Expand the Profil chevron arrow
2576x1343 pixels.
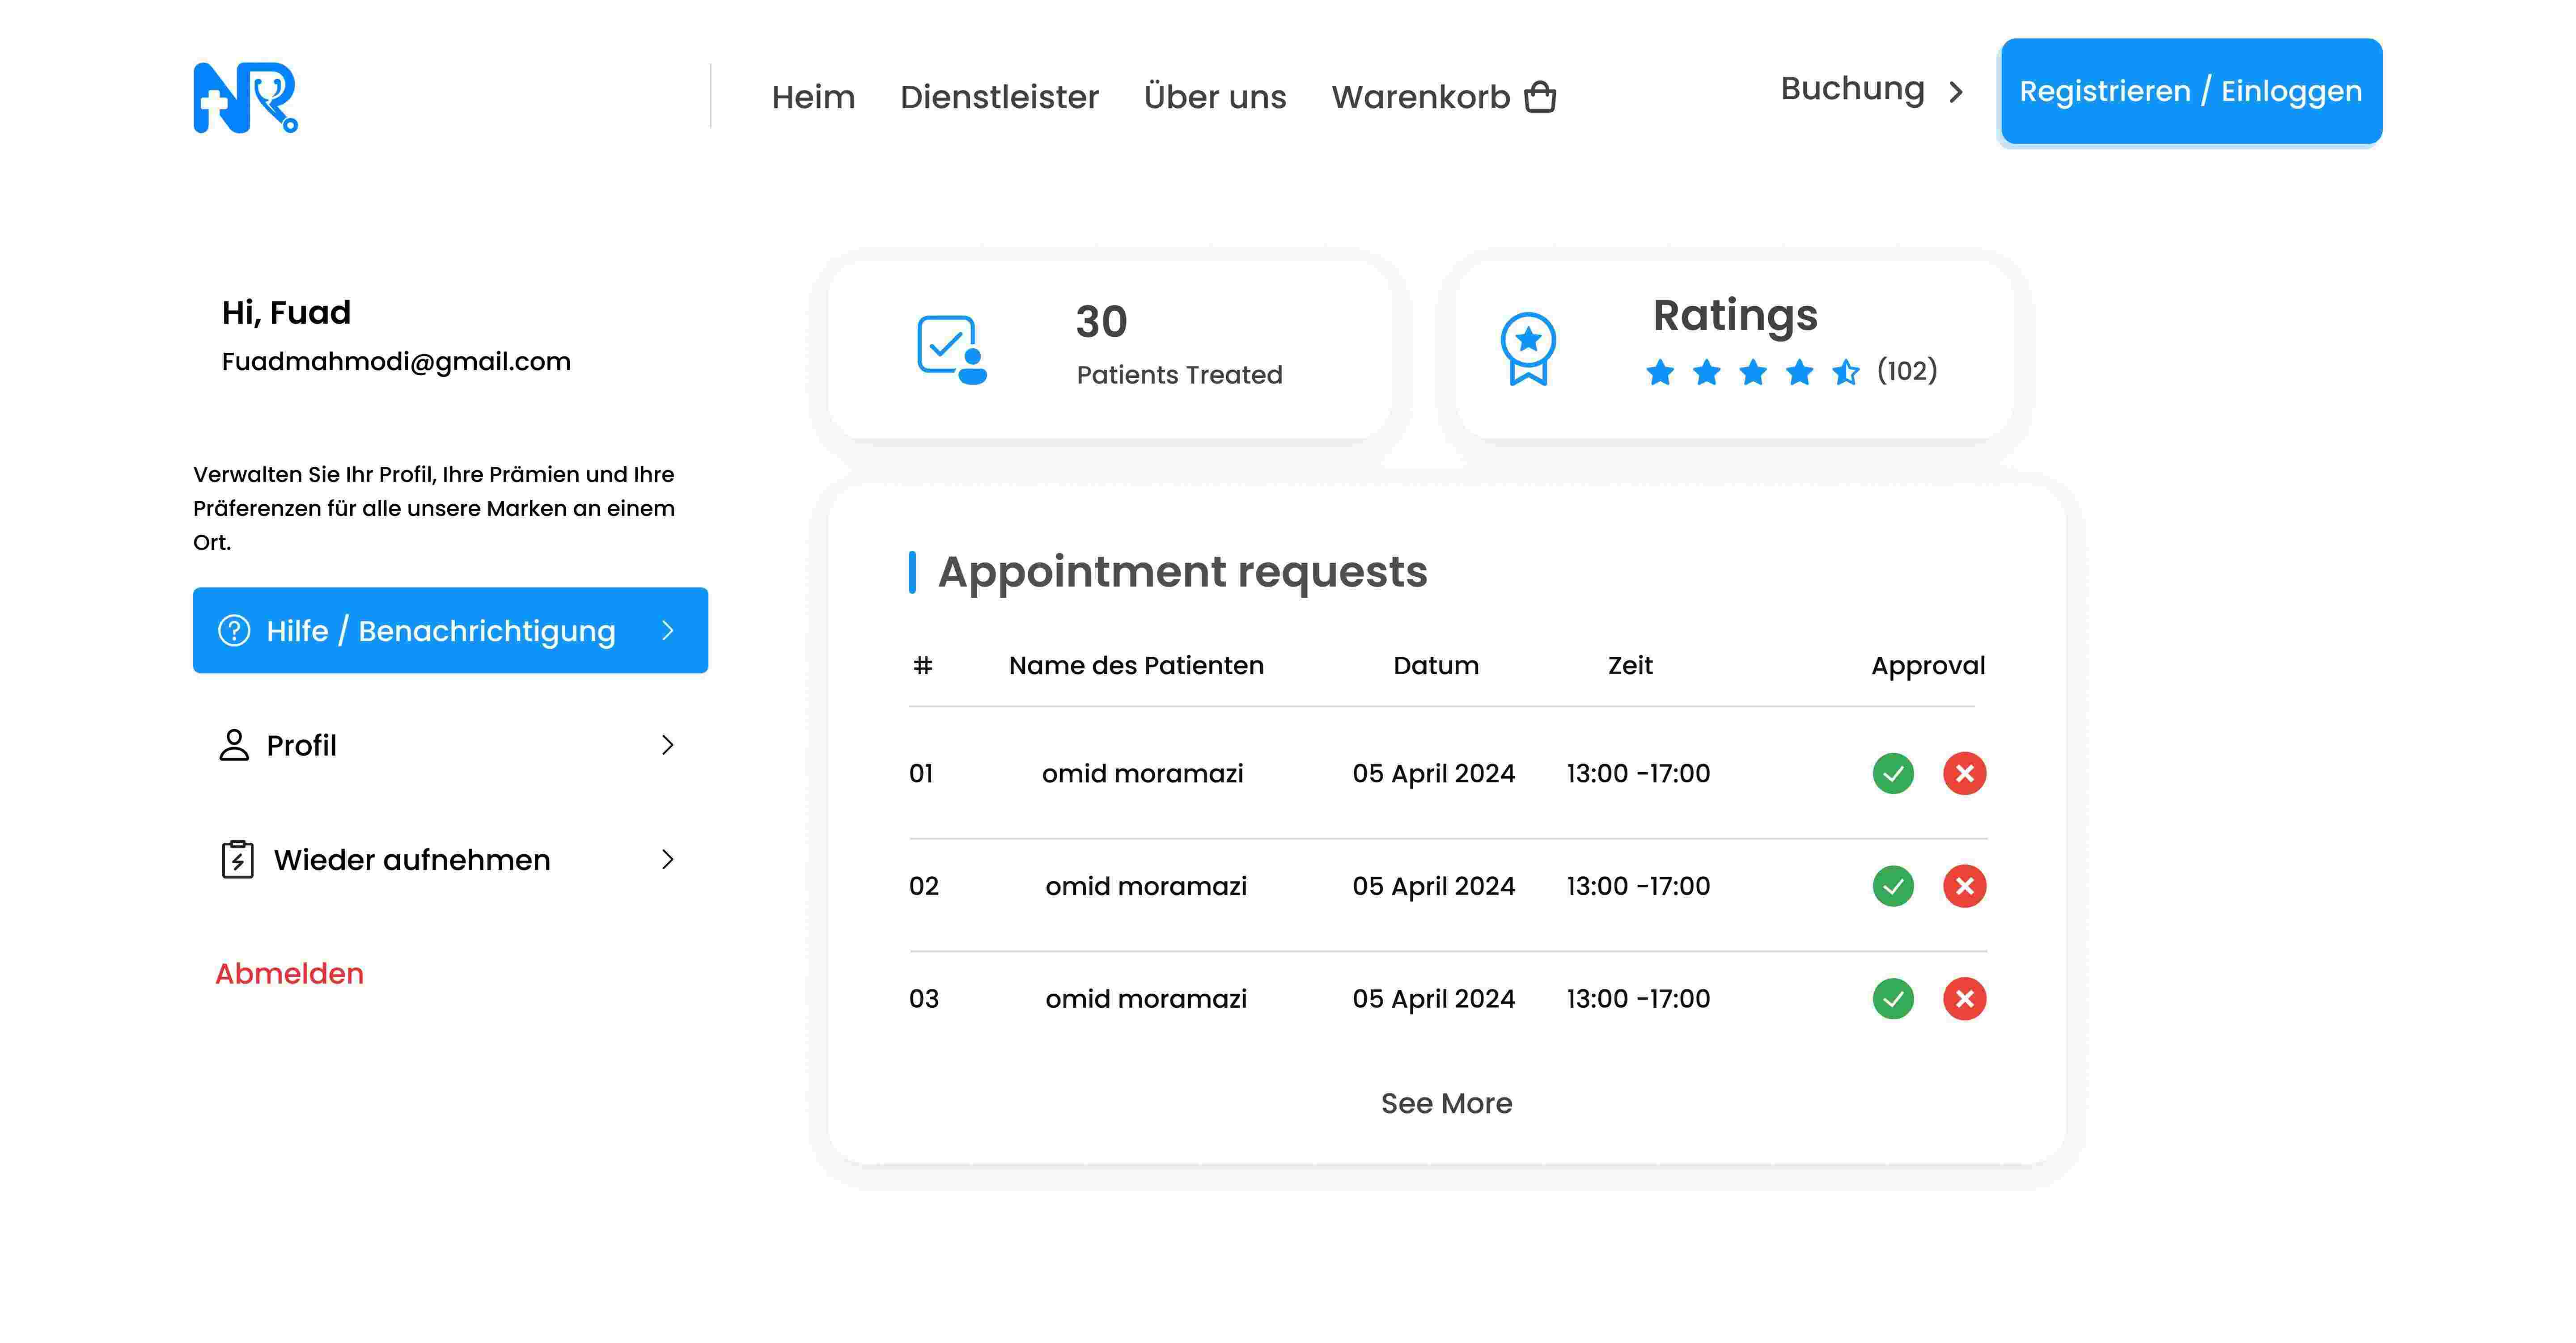(x=668, y=745)
